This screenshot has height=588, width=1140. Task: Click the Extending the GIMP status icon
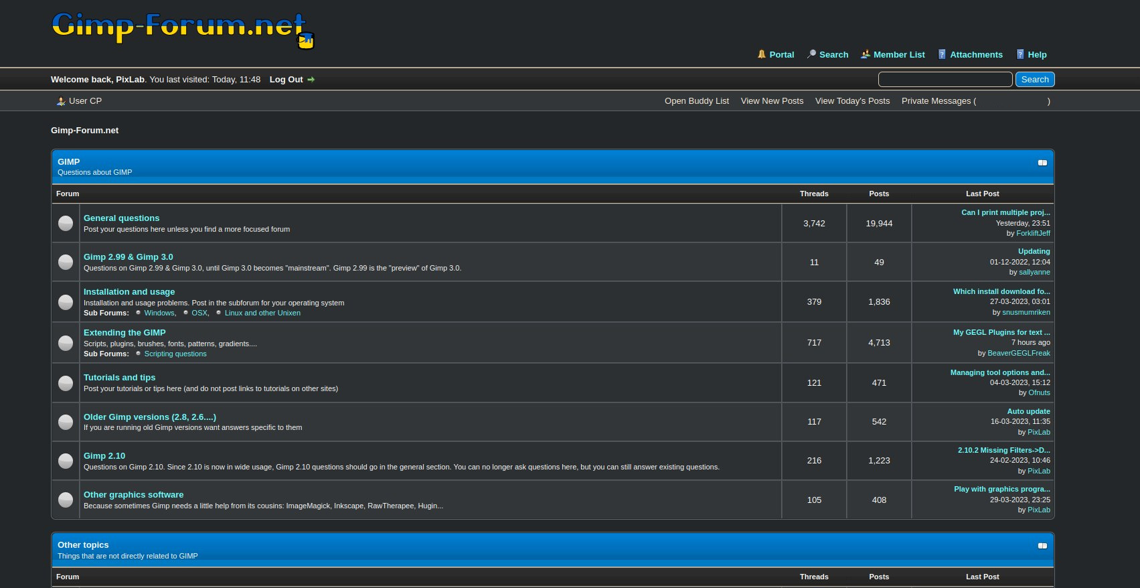pyautogui.click(x=66, y=343)
